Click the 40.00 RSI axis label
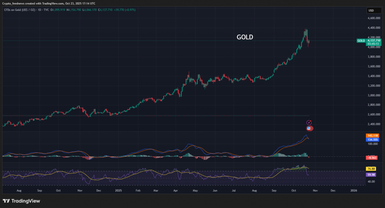This screenshot has width=385, height=208. click(x=371, y=182)
